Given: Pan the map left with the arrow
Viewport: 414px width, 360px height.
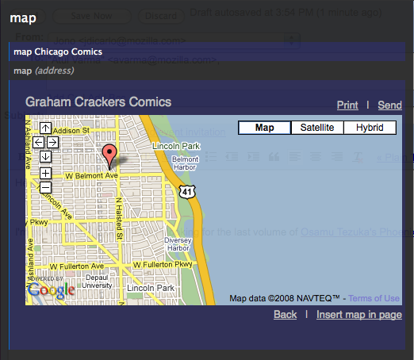Looking at the screenshot, I should 38,143.
